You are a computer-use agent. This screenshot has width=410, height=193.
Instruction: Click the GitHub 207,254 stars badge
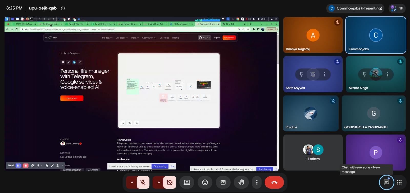pos(204,38)
